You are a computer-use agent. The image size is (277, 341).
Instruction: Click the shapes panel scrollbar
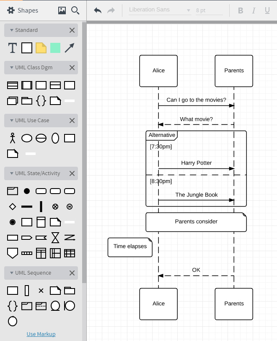(x=84, y=152)
